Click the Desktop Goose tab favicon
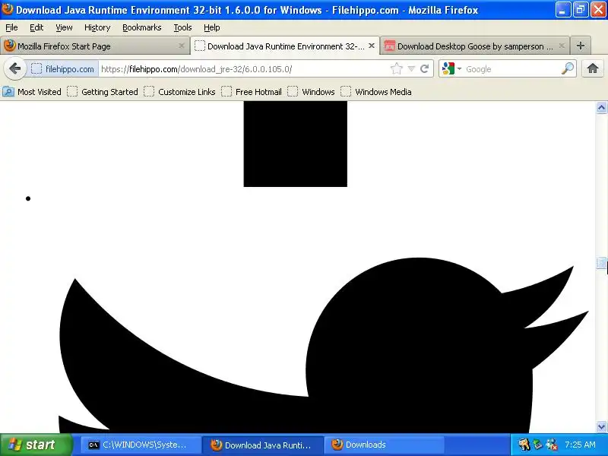Viewport: 608px width, 456px height. pyautogui.click(x=389, y=46)
